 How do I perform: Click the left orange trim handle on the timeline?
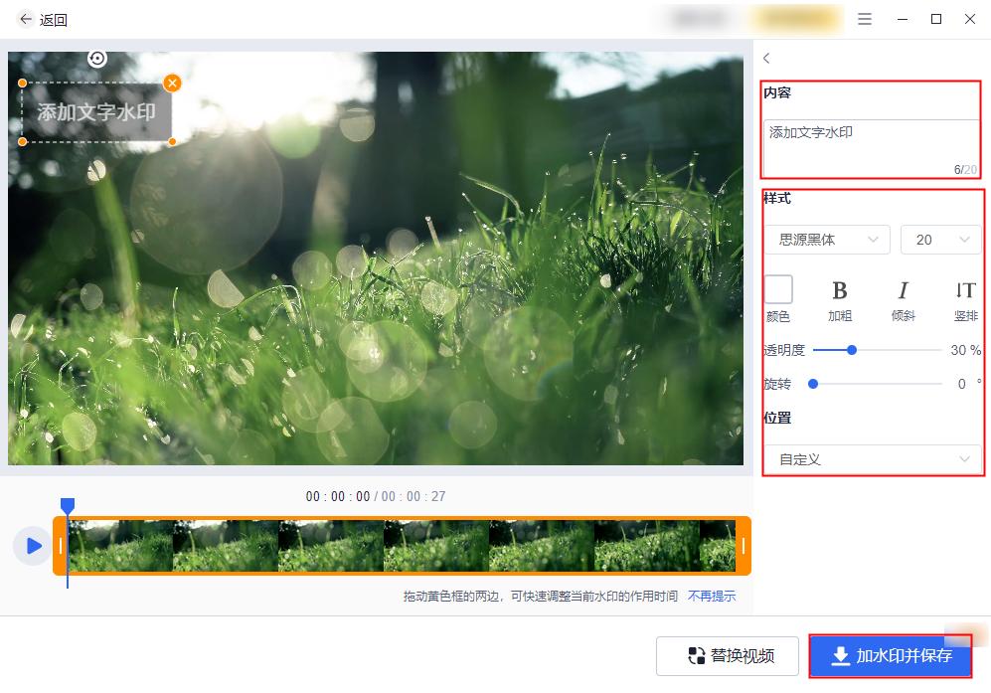(61, 546)
